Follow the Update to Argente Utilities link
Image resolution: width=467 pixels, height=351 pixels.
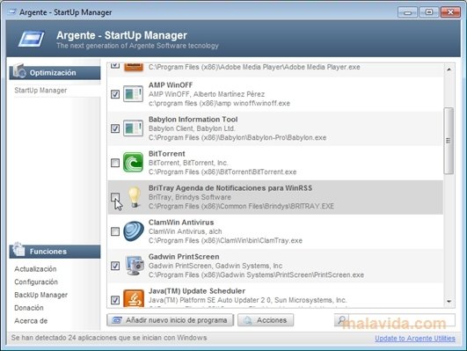coord(415,338)
